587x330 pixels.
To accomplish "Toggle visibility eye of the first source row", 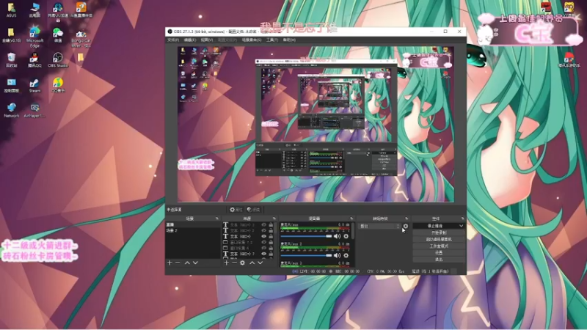I will pyautogui.click(x=263, y=225).
